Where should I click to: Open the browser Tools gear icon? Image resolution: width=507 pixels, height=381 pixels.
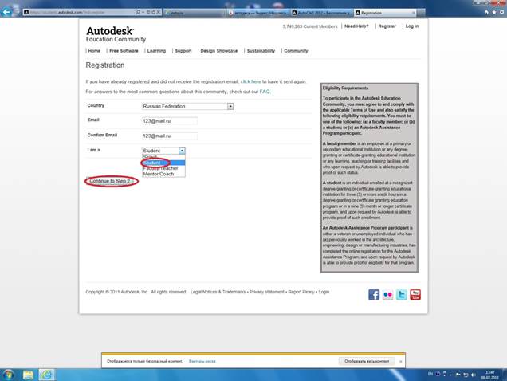[502, 12]
